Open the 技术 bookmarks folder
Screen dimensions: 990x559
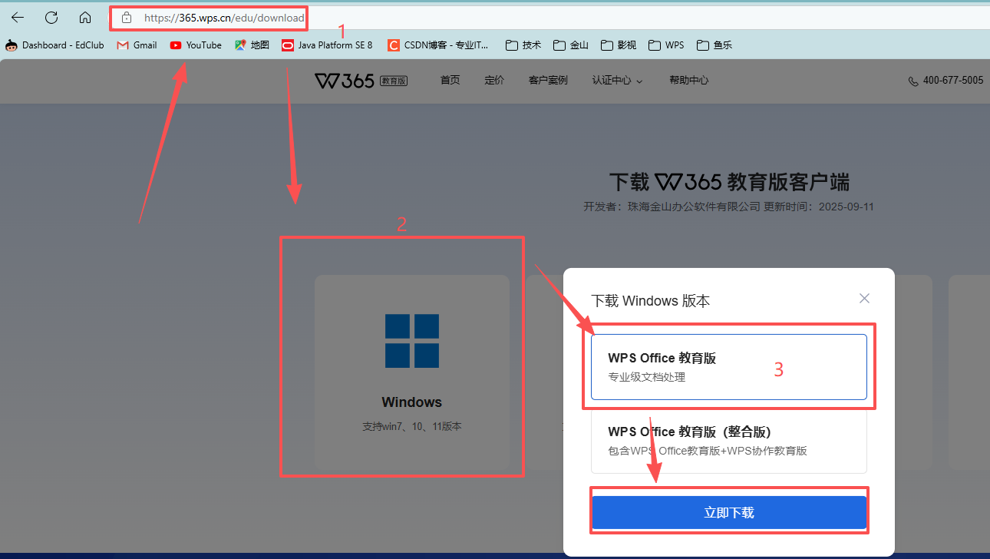pos(523,45)
